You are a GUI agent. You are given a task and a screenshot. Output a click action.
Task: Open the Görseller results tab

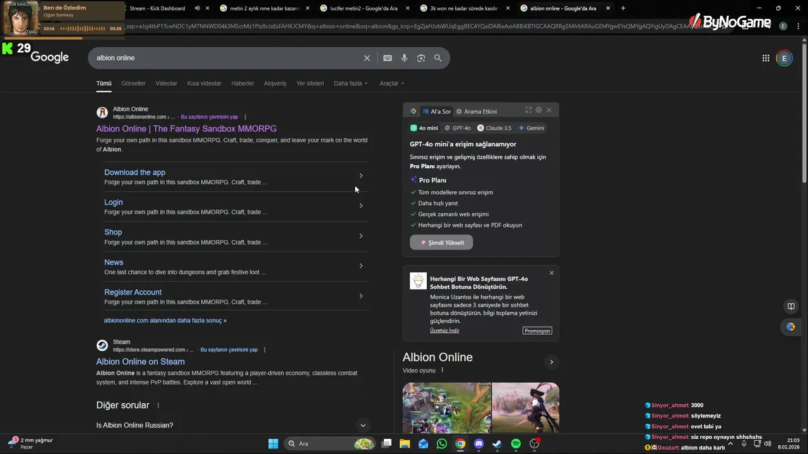click(133, 83)
